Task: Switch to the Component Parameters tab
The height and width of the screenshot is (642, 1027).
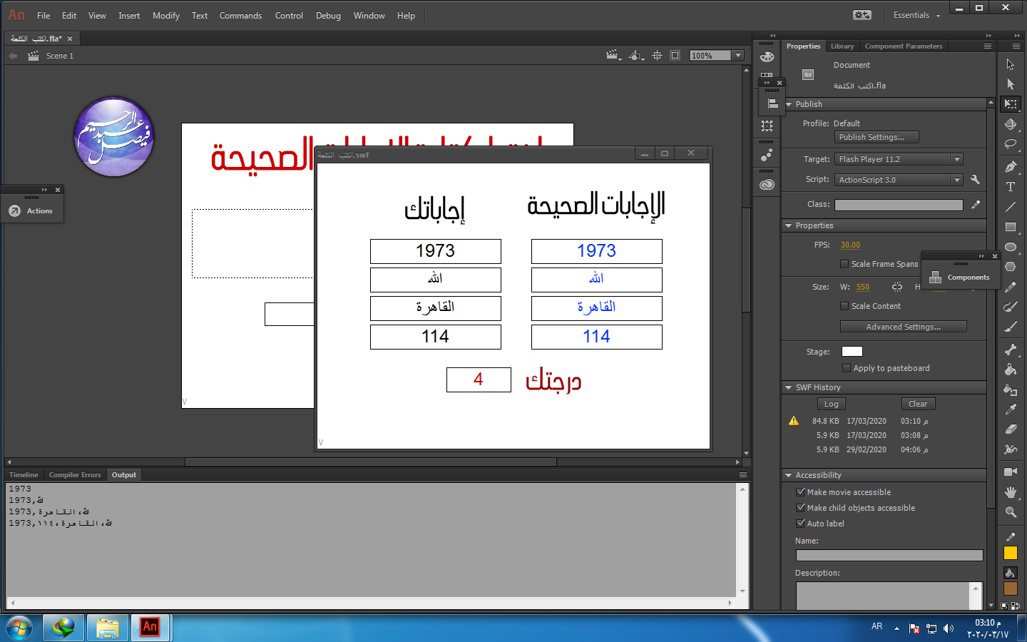Action: point(904,46)
